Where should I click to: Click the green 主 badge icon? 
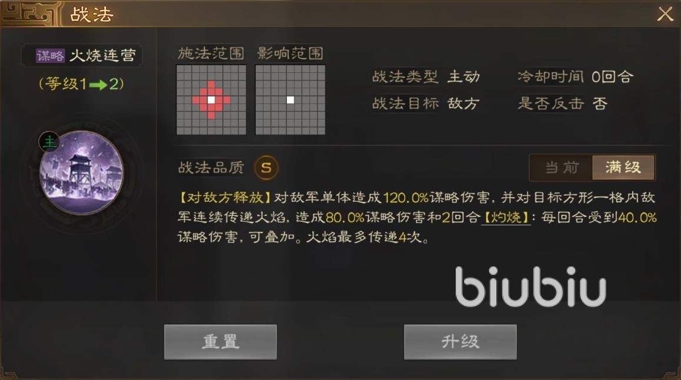click(x=49, y=142)
